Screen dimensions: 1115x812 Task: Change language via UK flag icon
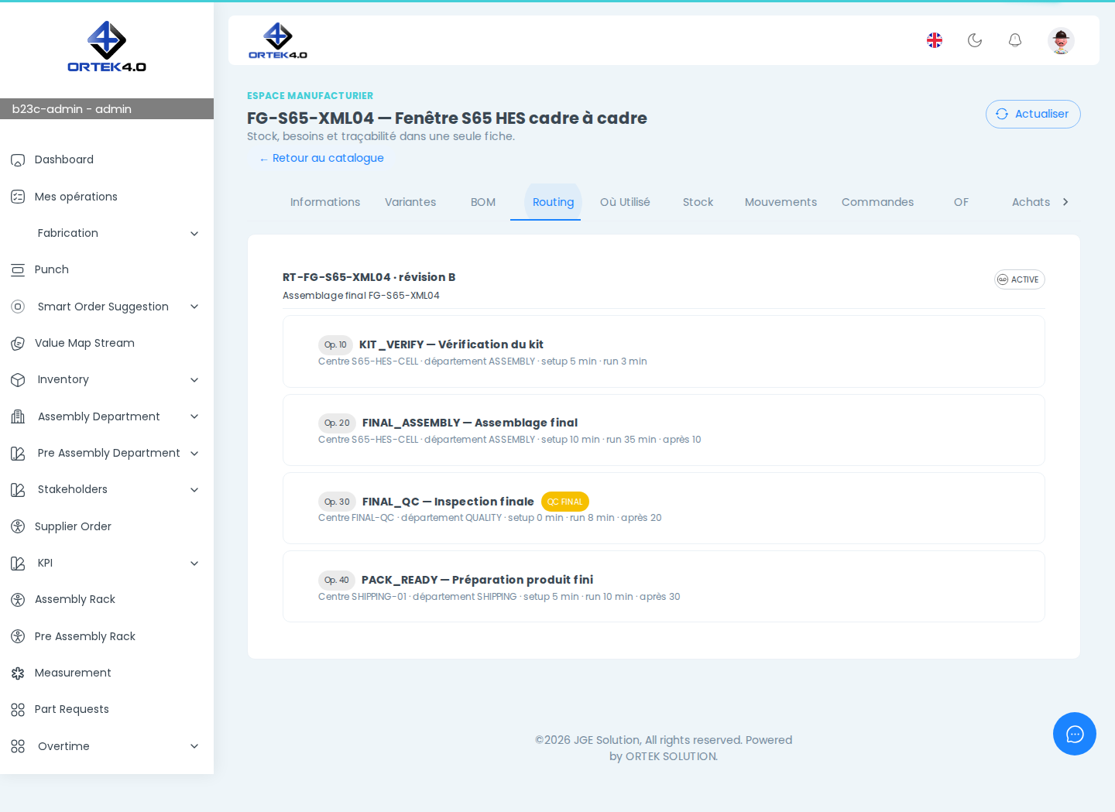coord(935,40)
